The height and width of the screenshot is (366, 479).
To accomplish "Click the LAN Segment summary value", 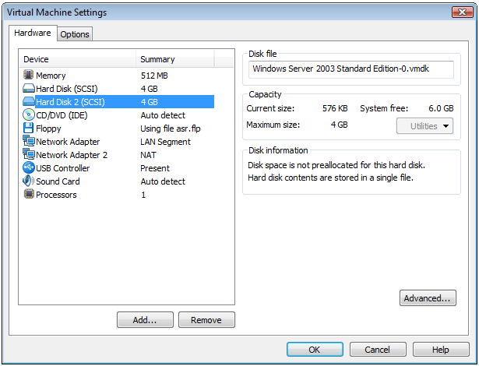I will click(166, 142).
